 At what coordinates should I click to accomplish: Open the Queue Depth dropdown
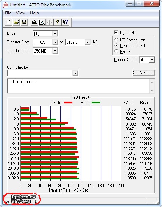[152, 60]
